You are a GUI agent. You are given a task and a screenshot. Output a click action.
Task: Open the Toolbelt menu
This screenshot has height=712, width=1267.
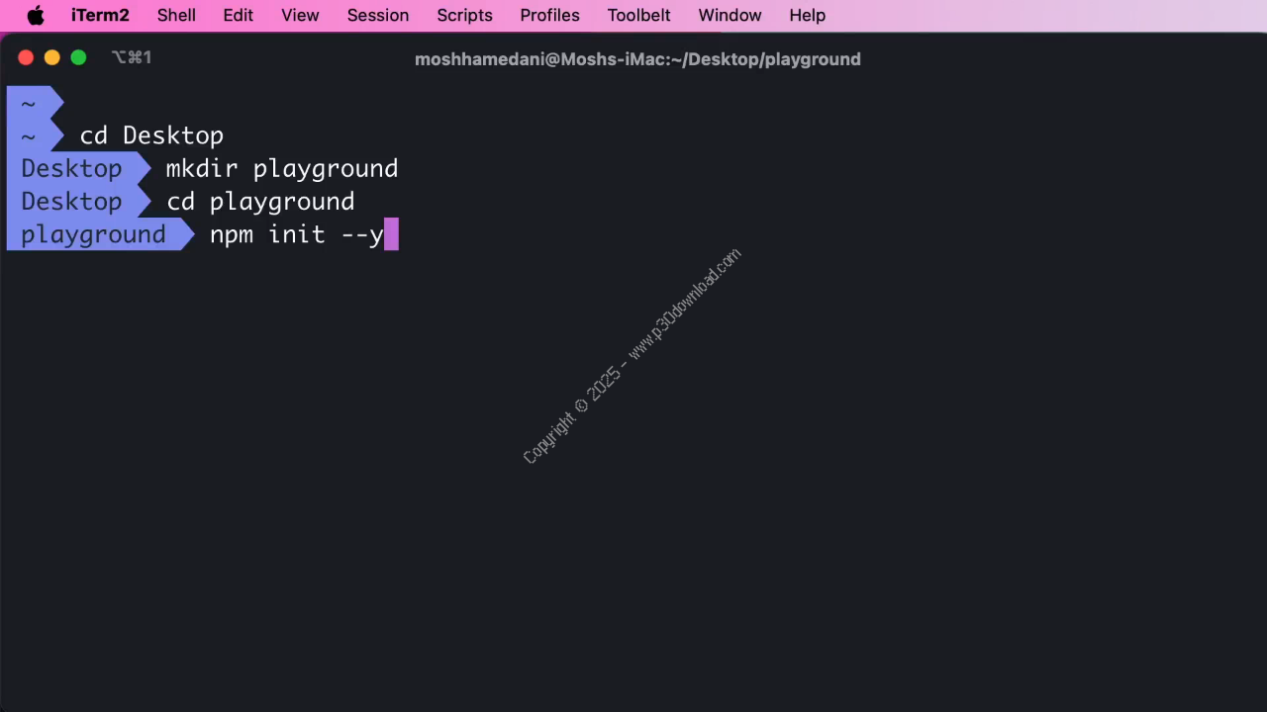pos(638,16)
